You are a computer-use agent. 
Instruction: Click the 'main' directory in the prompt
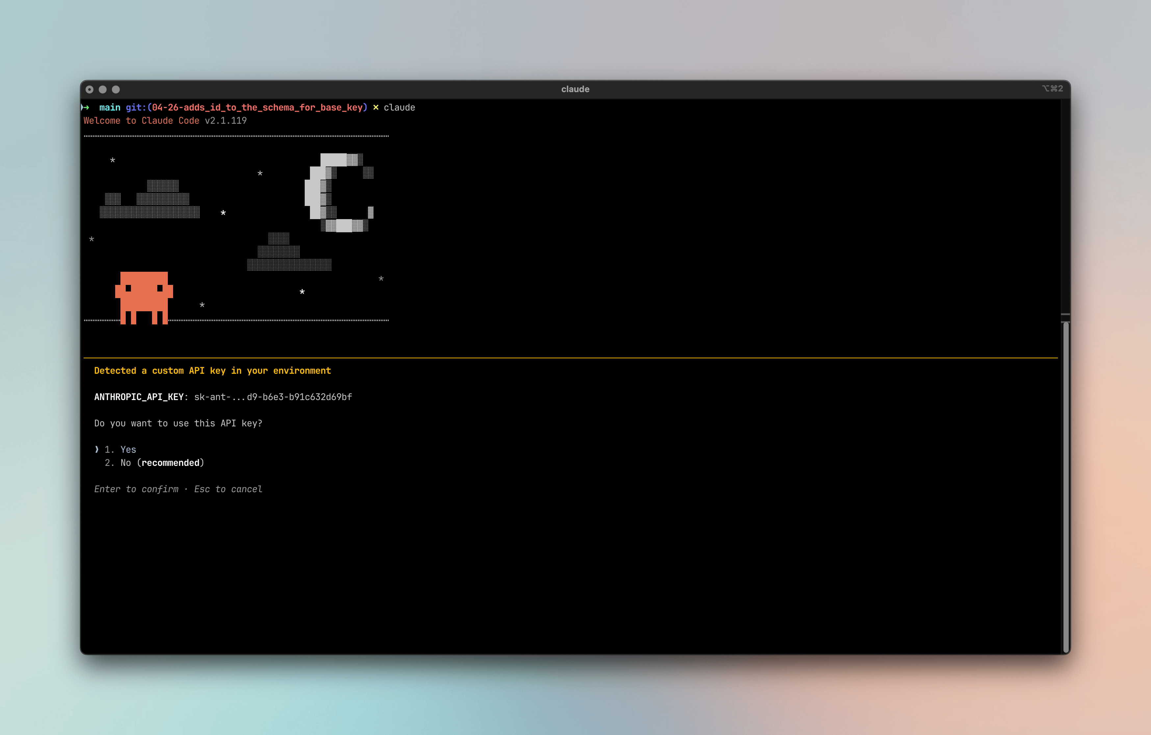[110, 108]
